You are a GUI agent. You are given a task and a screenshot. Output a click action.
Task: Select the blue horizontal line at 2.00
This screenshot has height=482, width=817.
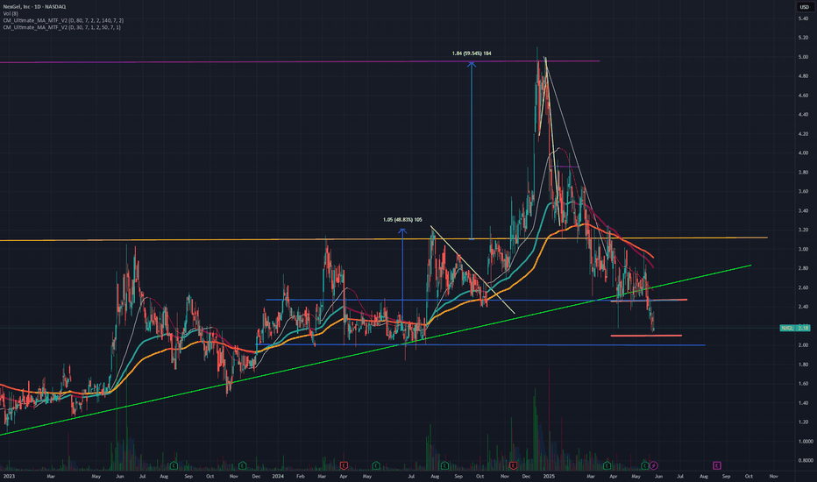click(480, 345)
